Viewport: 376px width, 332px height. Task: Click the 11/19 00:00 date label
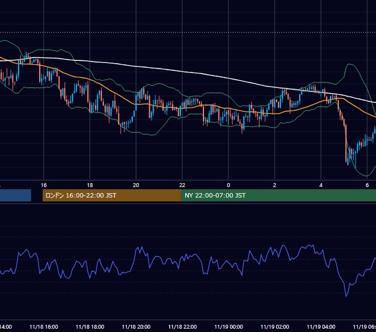tap(228, 327)
